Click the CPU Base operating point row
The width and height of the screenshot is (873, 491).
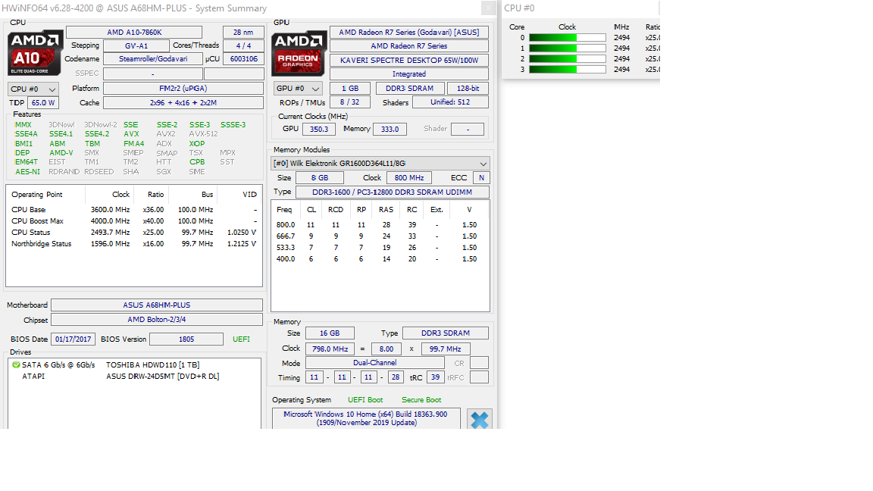pos(133,210)
